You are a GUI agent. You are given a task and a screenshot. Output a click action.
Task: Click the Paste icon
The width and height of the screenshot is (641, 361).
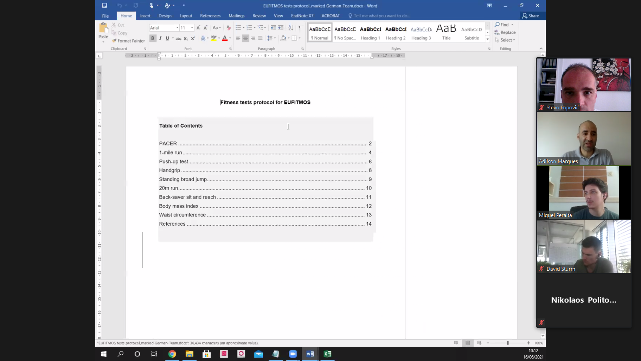tap(103, 28)
